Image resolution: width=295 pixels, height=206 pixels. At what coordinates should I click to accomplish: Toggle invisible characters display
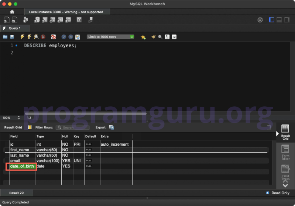point(167,37)
